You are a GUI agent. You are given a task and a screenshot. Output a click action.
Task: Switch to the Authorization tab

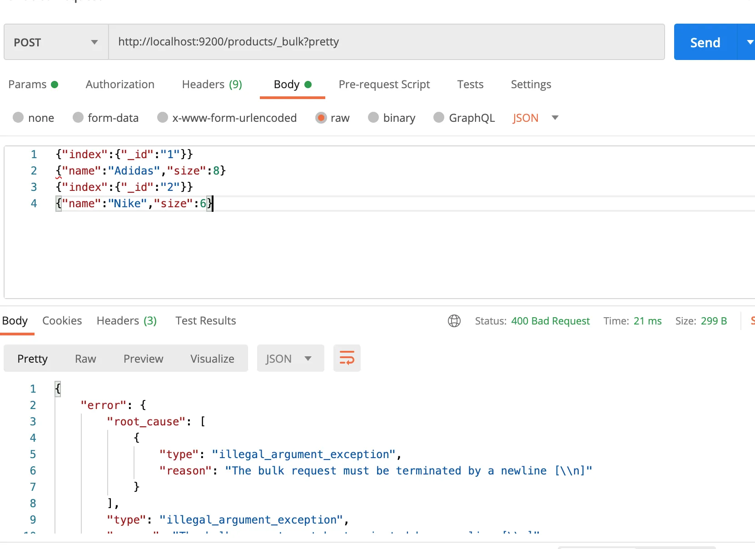(120, 85)
